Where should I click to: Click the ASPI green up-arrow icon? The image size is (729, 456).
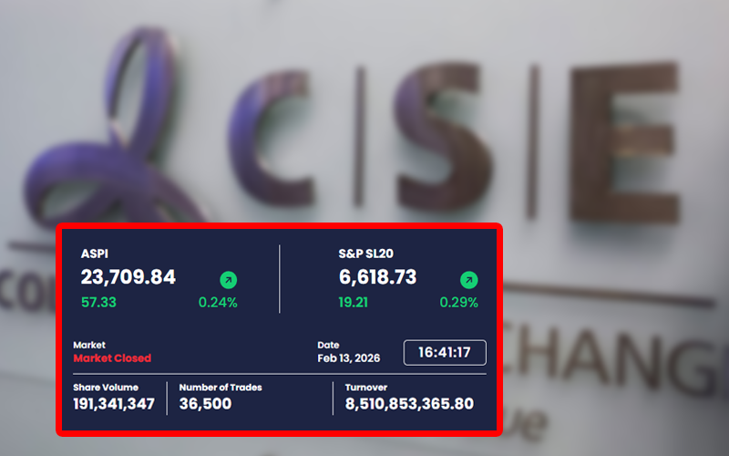(x=229, y=280)
